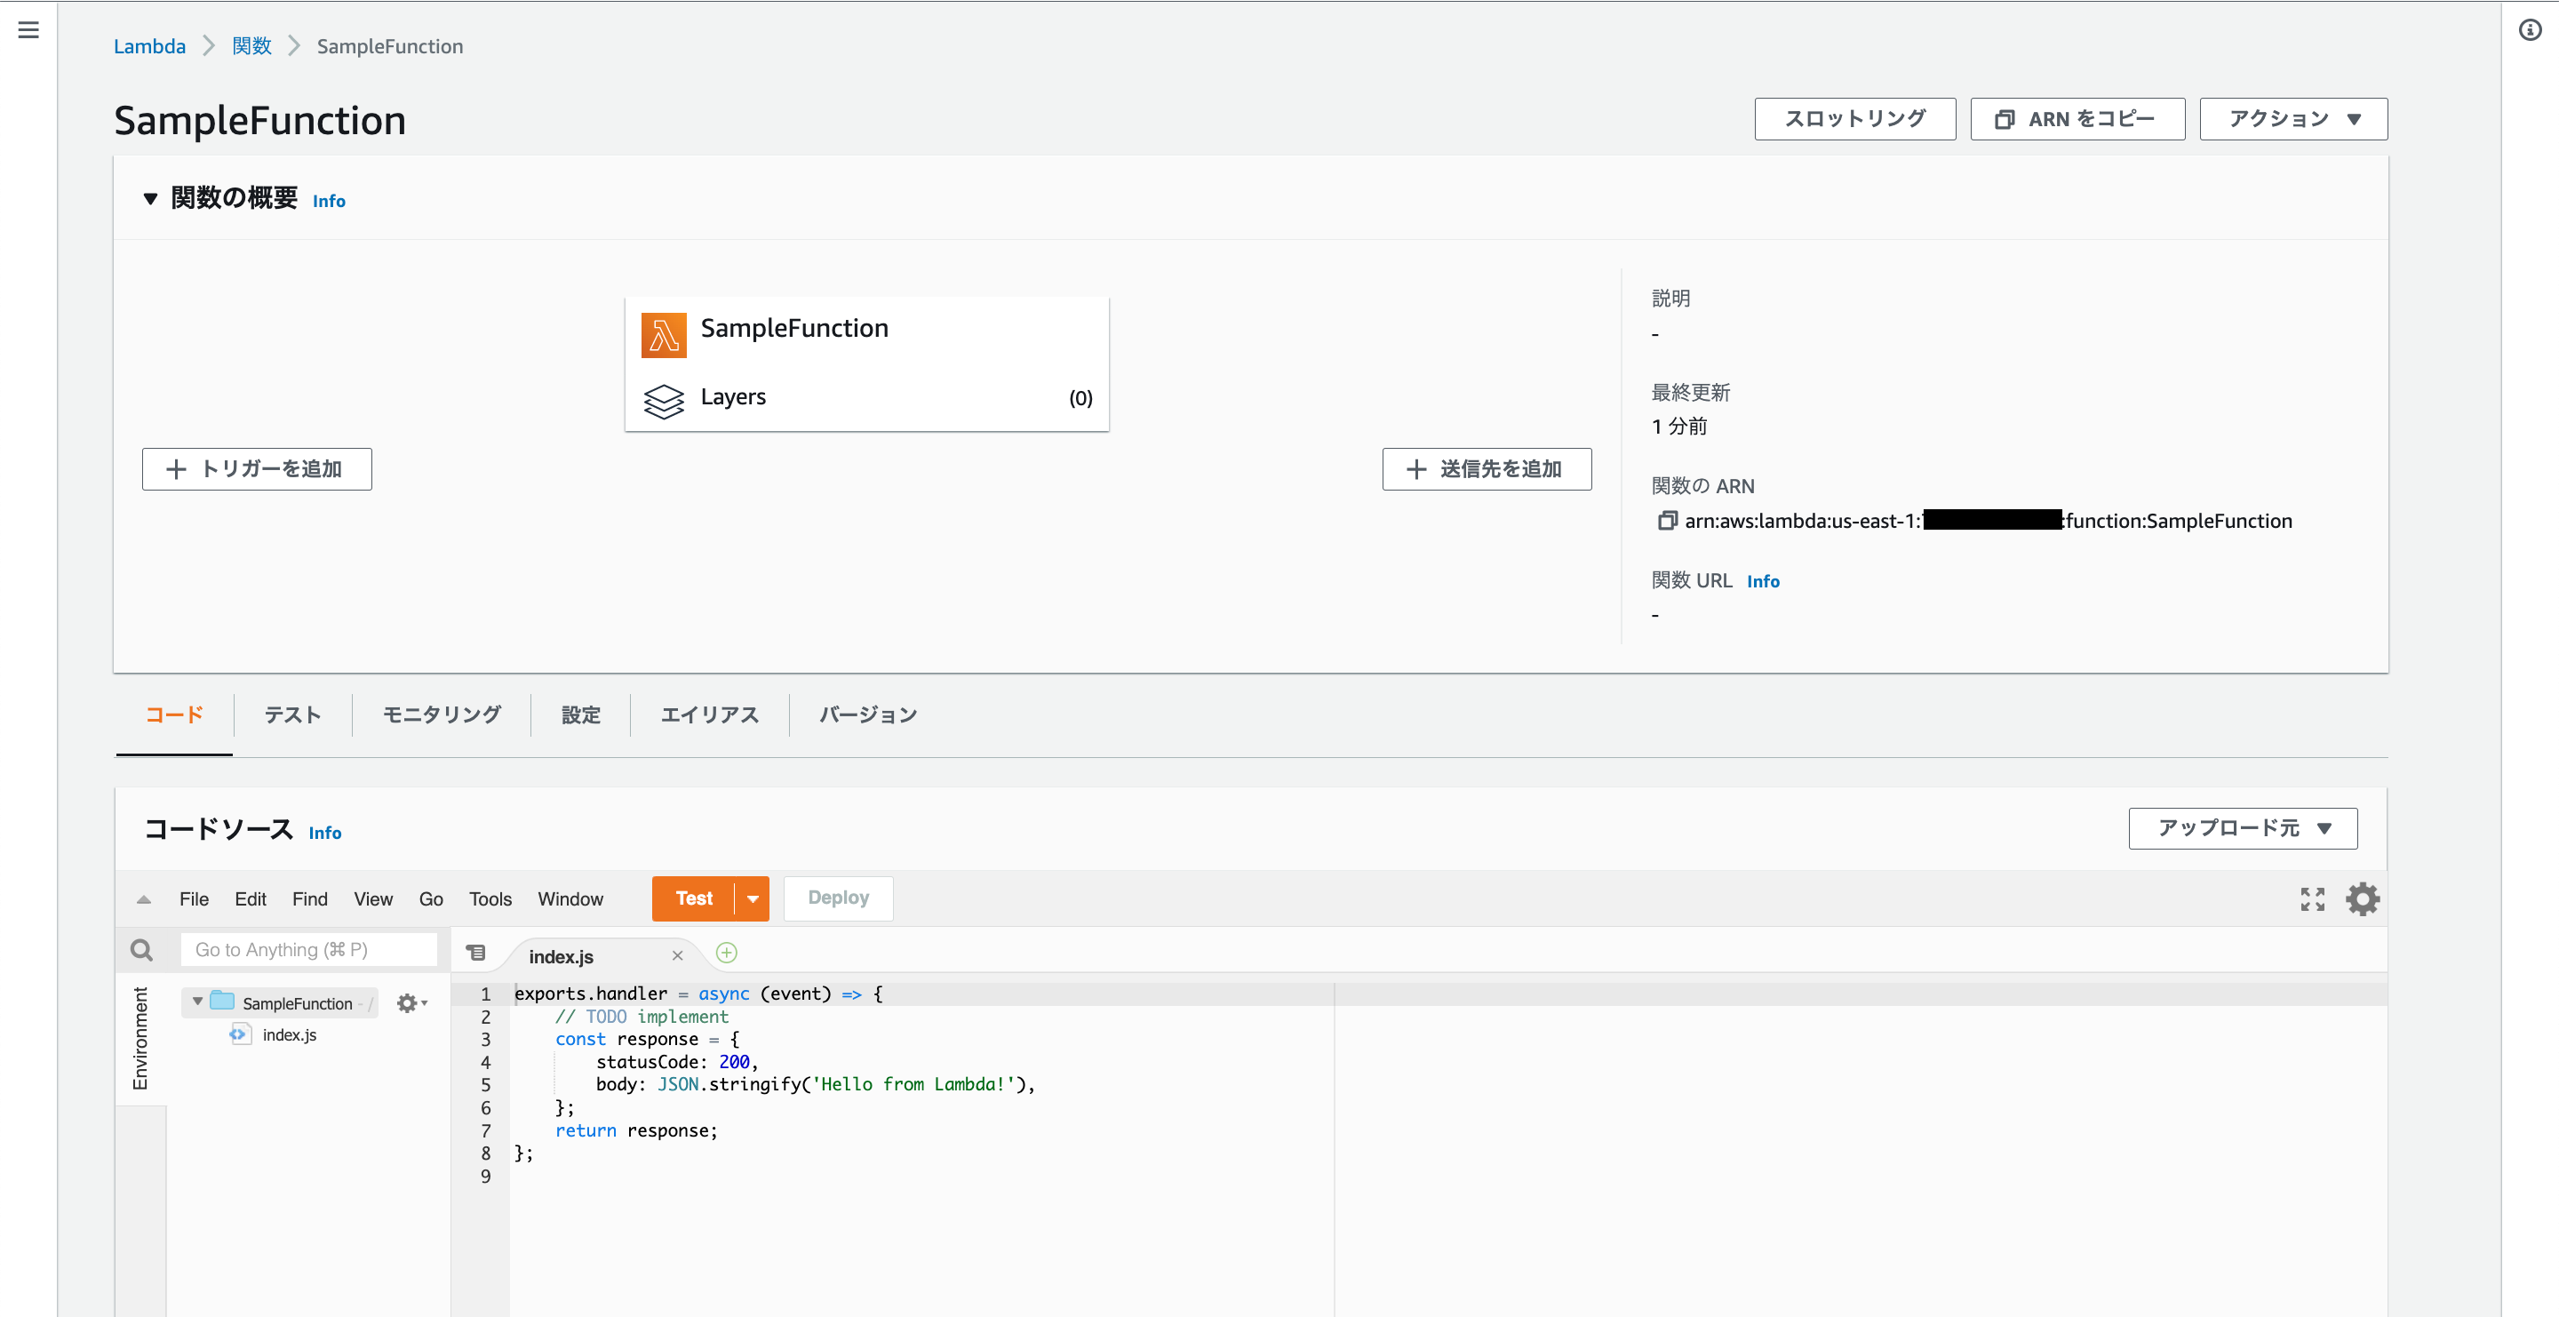
Task: Switch to the モニタリング tab
Action: (441, 715)
